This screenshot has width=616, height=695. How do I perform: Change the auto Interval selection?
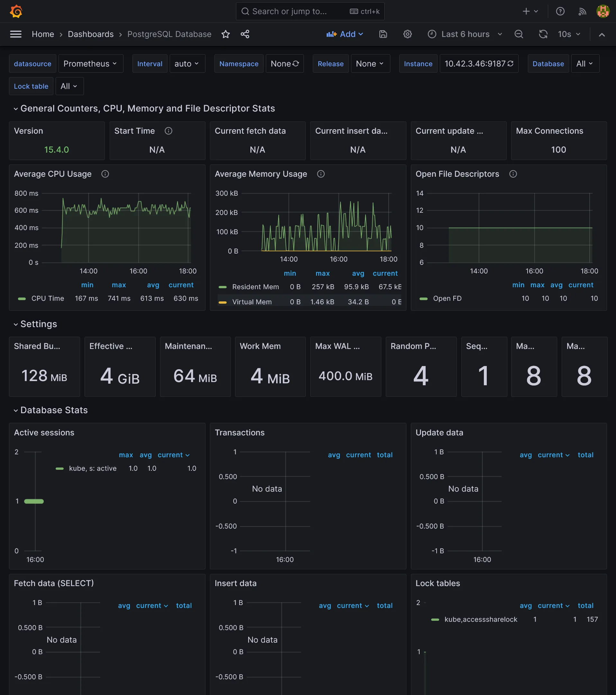pyautogui.click(x=187, y=64)
